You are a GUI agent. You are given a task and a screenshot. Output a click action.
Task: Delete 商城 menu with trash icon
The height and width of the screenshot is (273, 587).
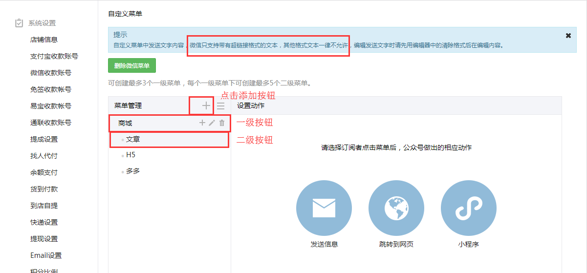pos(222,123)
